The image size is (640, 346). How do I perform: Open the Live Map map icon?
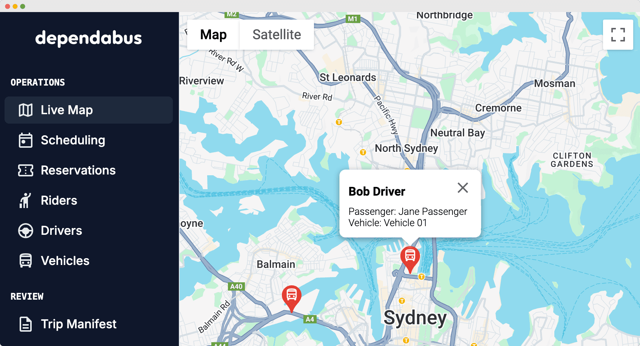tap(26, 110)
